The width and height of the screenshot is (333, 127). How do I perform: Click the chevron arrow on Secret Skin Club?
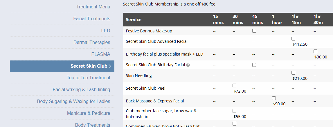coord(110,66)
